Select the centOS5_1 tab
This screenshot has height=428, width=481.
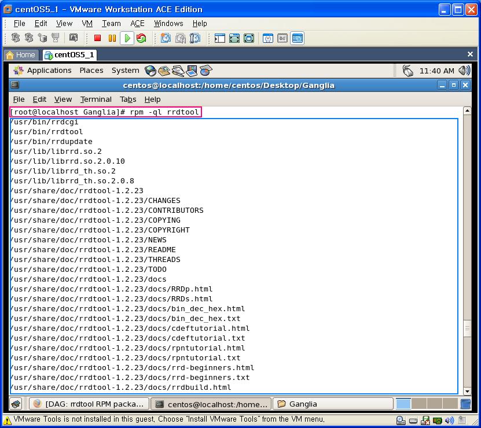coord(69,55)
